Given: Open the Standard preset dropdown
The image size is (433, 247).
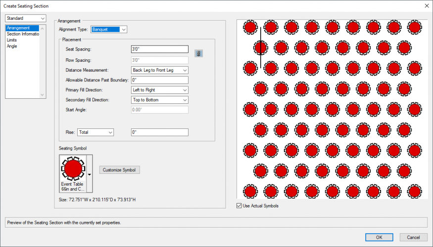Looking at the screenshot, I should click(x=25, y=18).
